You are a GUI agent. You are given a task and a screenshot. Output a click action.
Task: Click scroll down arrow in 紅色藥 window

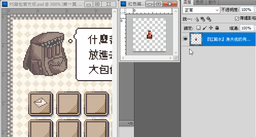pos(176,53)
